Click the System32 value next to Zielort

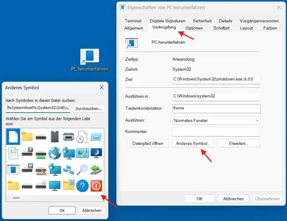point(182,69)
